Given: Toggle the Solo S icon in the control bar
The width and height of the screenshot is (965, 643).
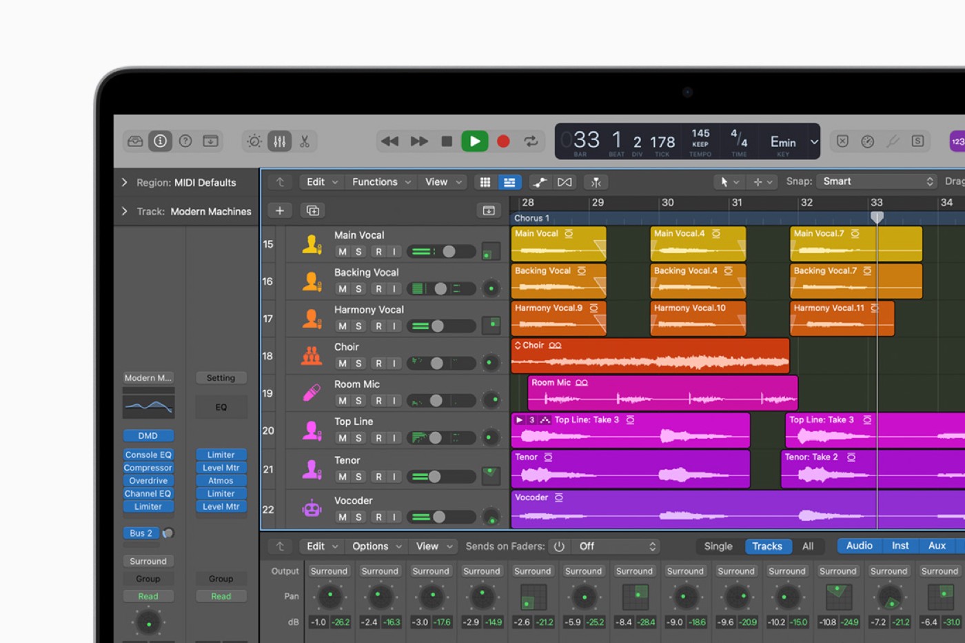Looking at the screenshot, I should [917, 141].
